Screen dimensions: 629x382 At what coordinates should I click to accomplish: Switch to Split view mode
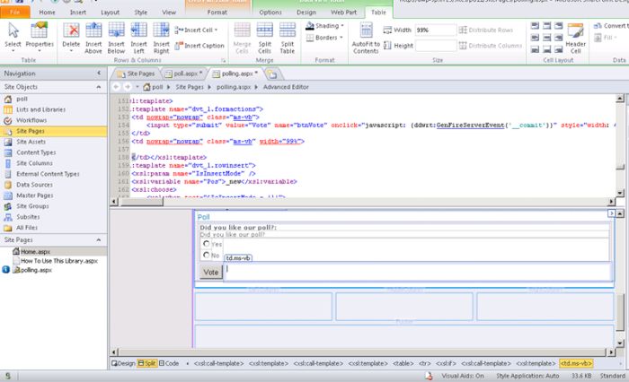pyautogui.click(x=146, y=363)
